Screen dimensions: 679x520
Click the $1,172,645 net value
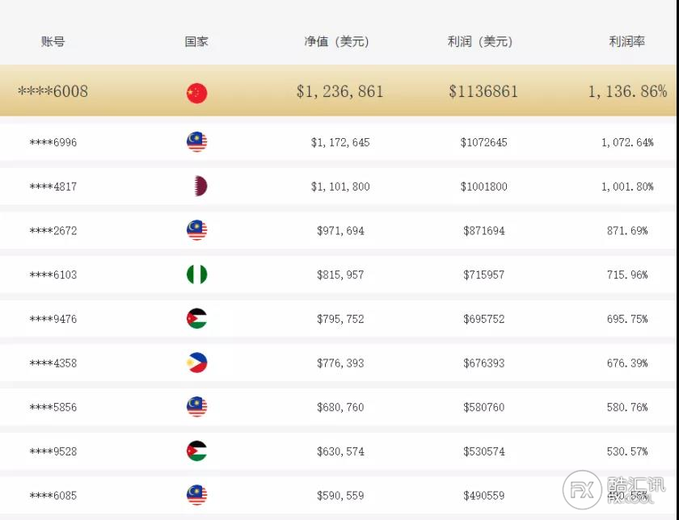point(340,142)
